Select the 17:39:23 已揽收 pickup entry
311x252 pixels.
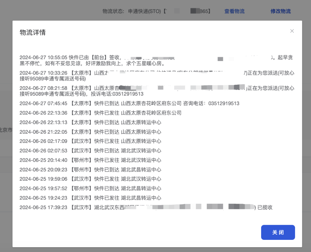click(146, 208)
